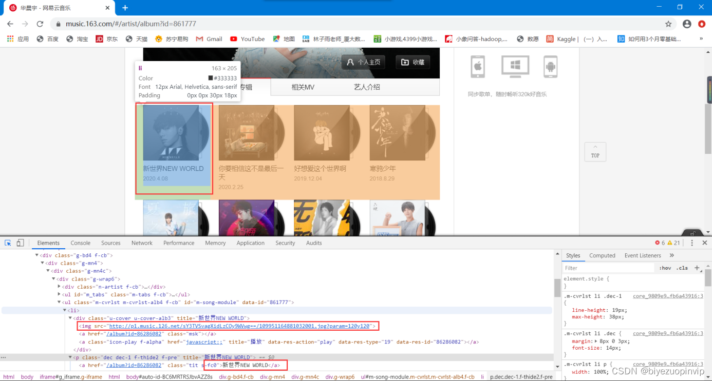Click the Android phone download icon
712x381 pixels.
[x=551, y=67]
